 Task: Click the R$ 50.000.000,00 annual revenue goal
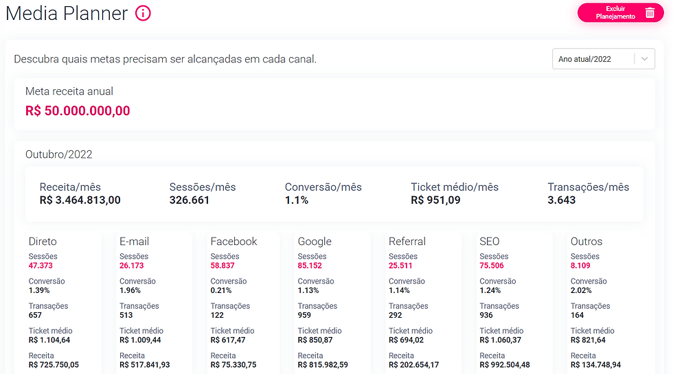coord(78,110)
